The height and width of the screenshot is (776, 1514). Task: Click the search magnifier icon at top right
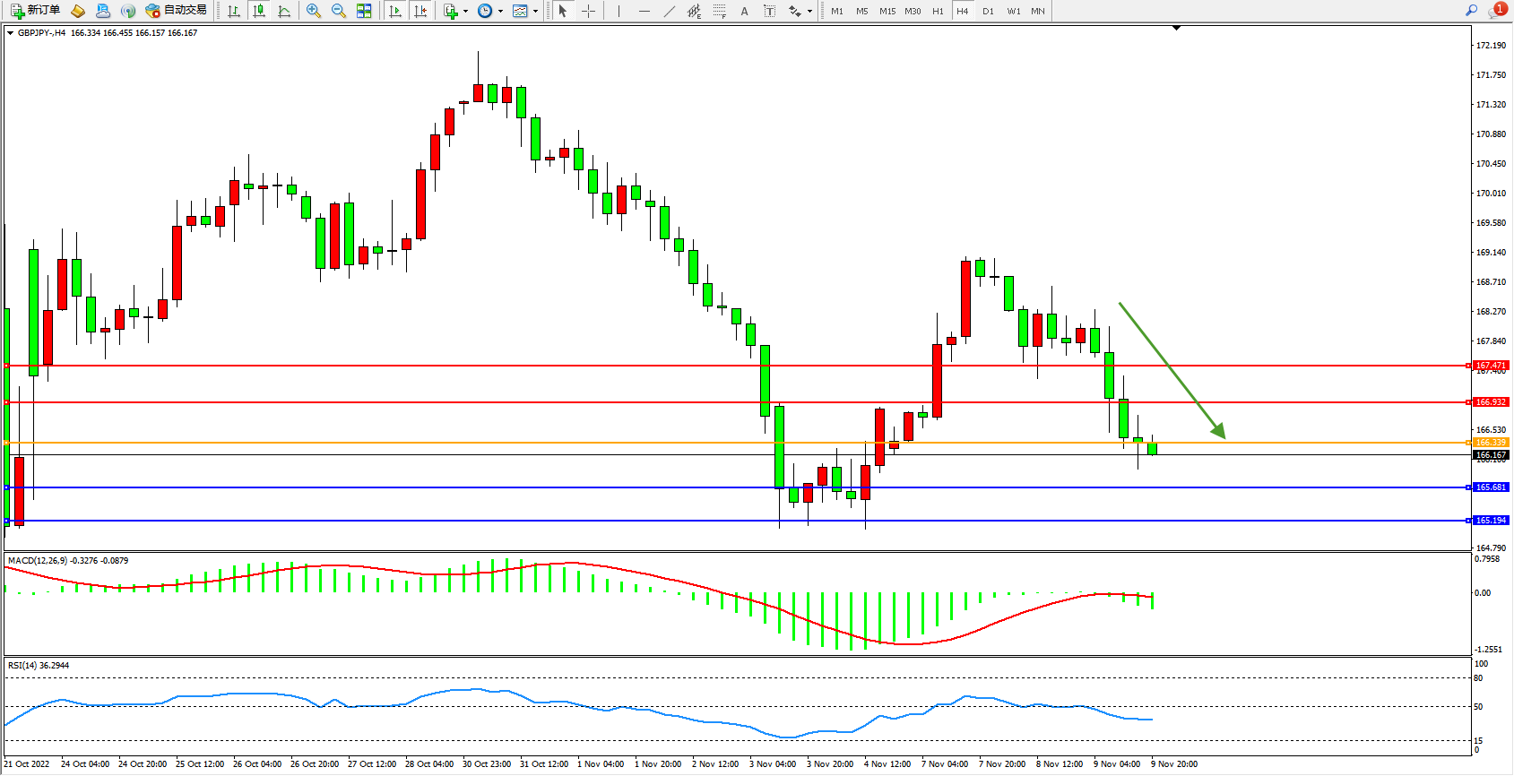(1471, 11)
